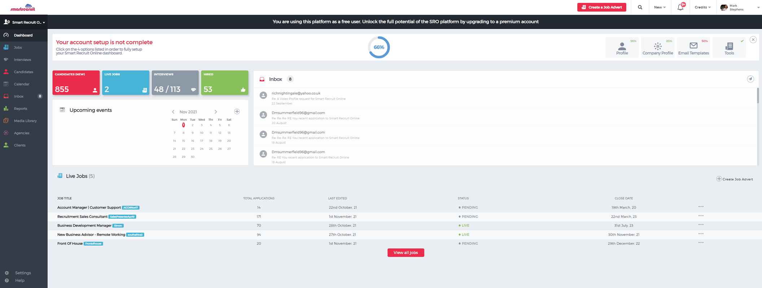The width and height of the screenshot is (762, 288).
Task: Open Business Development Manager job
Action: (84, 226)
